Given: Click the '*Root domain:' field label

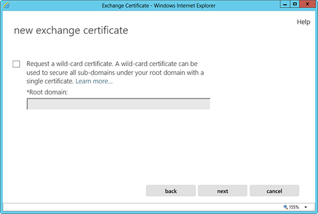Looking at the screenshot, I should 47,92.
